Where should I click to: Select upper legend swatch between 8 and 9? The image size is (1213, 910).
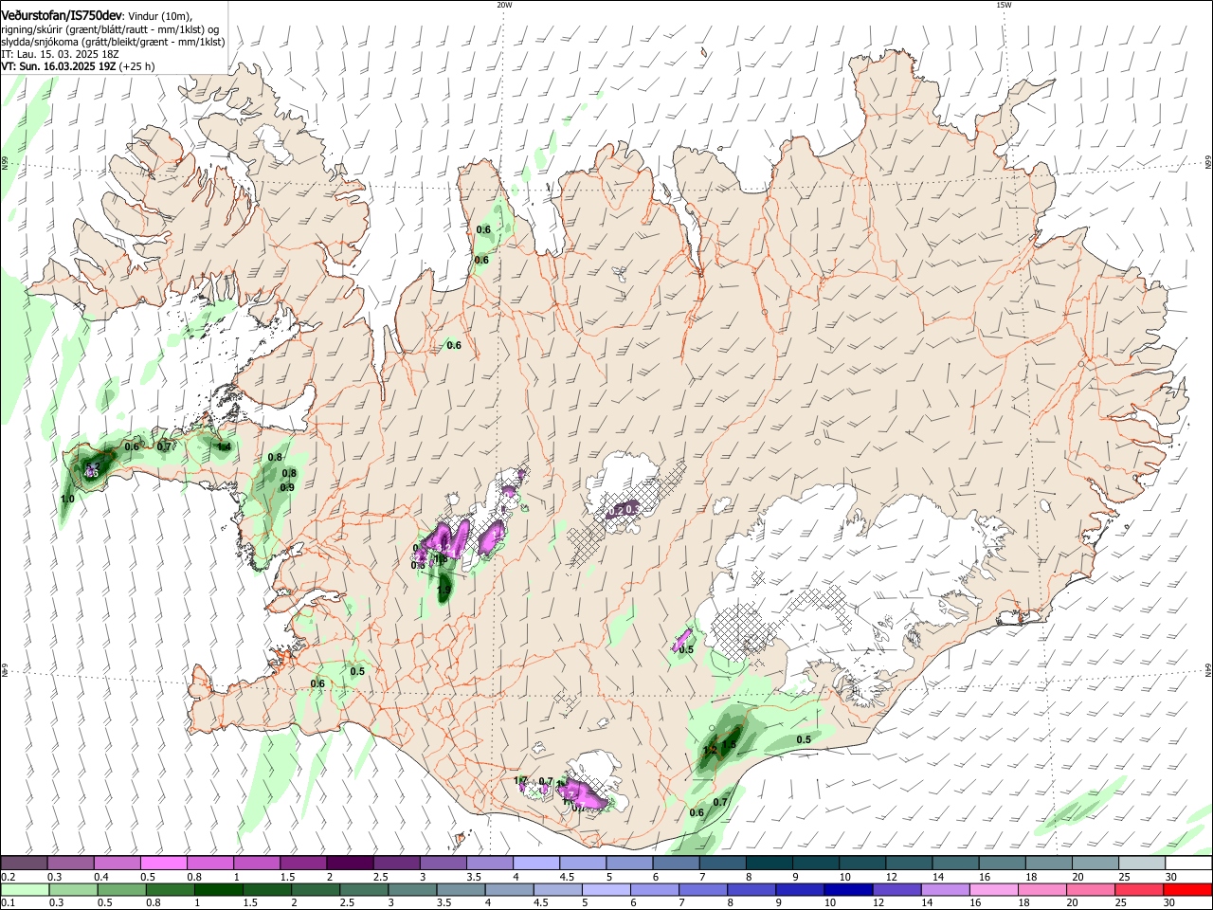[769, 864]
